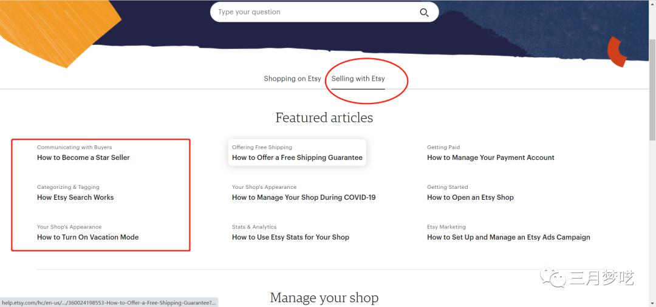This screenshot has width=656, height=307.
Task: Click the search magnifier icon
Action: pos(424,13)
